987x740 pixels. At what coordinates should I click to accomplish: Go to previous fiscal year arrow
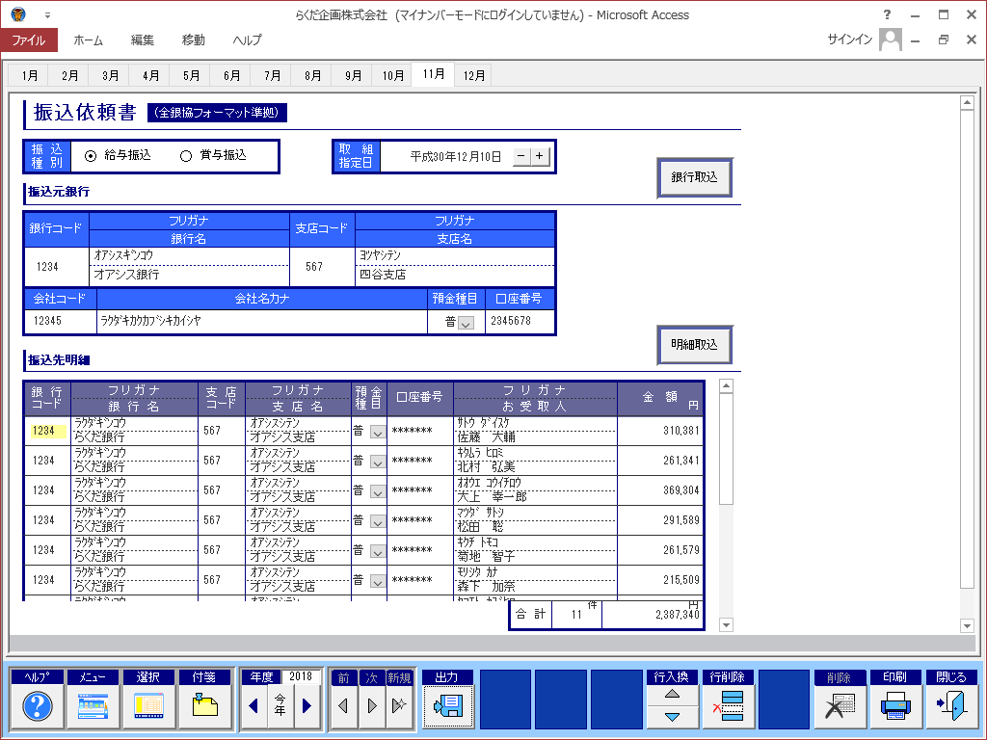(x=253, y=706)
